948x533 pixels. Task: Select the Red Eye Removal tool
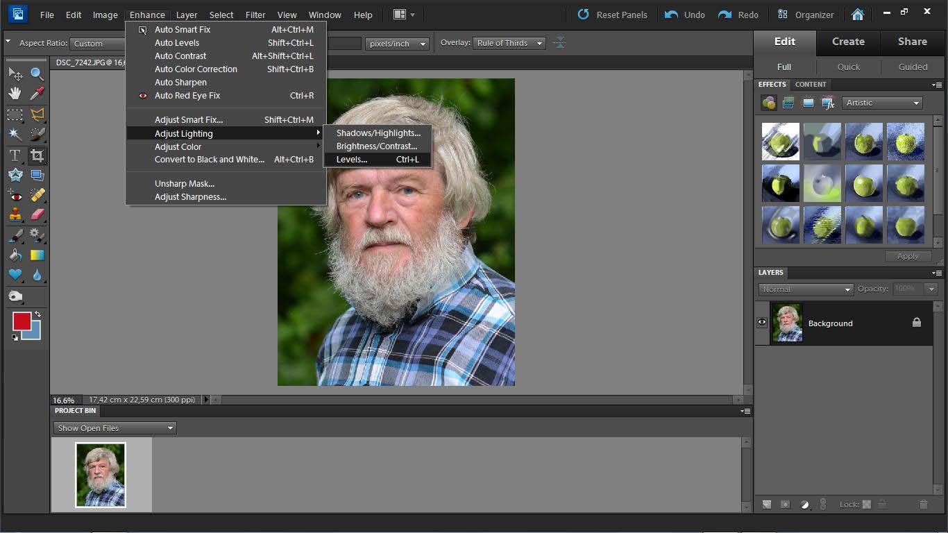point(15,196)
